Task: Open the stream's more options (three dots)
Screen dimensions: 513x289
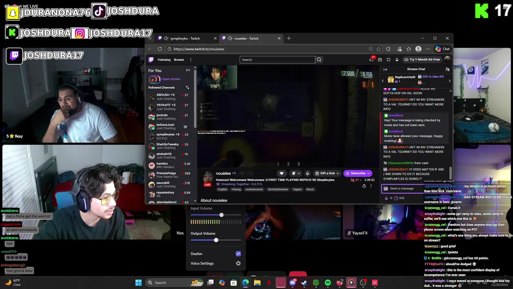Action: (371, 186)
